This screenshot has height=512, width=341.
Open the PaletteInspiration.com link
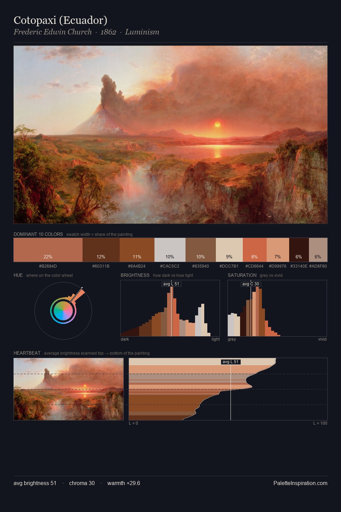300,483
